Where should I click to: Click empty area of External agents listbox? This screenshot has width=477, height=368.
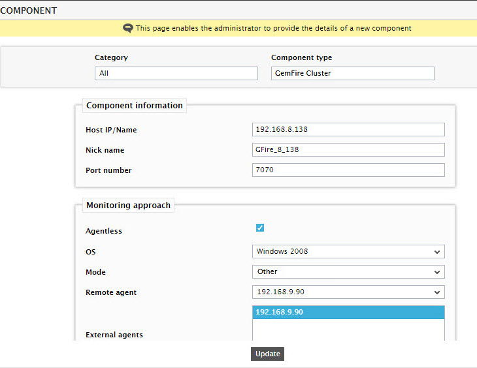pos(348,330)
